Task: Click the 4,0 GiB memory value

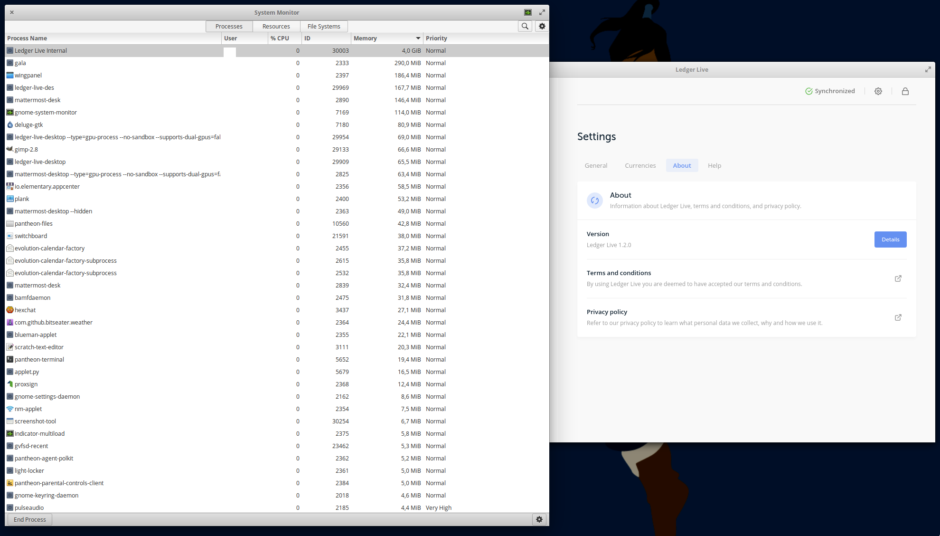Action: click(x=411, y=50)
